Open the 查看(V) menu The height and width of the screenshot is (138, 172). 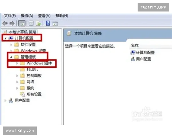44,16
